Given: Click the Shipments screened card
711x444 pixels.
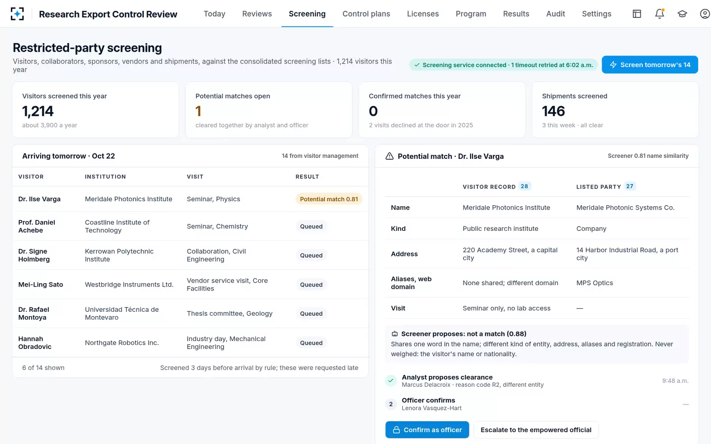Looking at the screenshot, I should click(x=615, y=110).
